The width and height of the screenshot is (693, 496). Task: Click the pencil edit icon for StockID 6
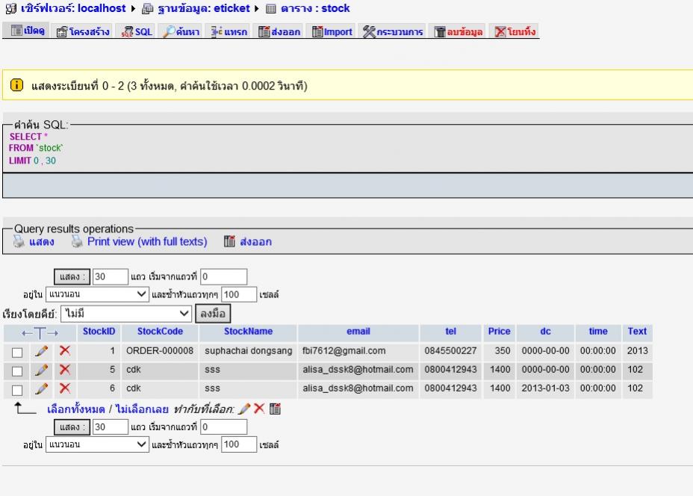tap(43, 388)
